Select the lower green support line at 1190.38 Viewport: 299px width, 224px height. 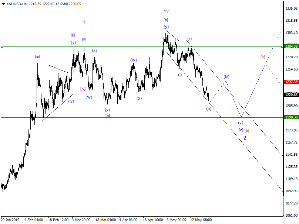[130, 117]
